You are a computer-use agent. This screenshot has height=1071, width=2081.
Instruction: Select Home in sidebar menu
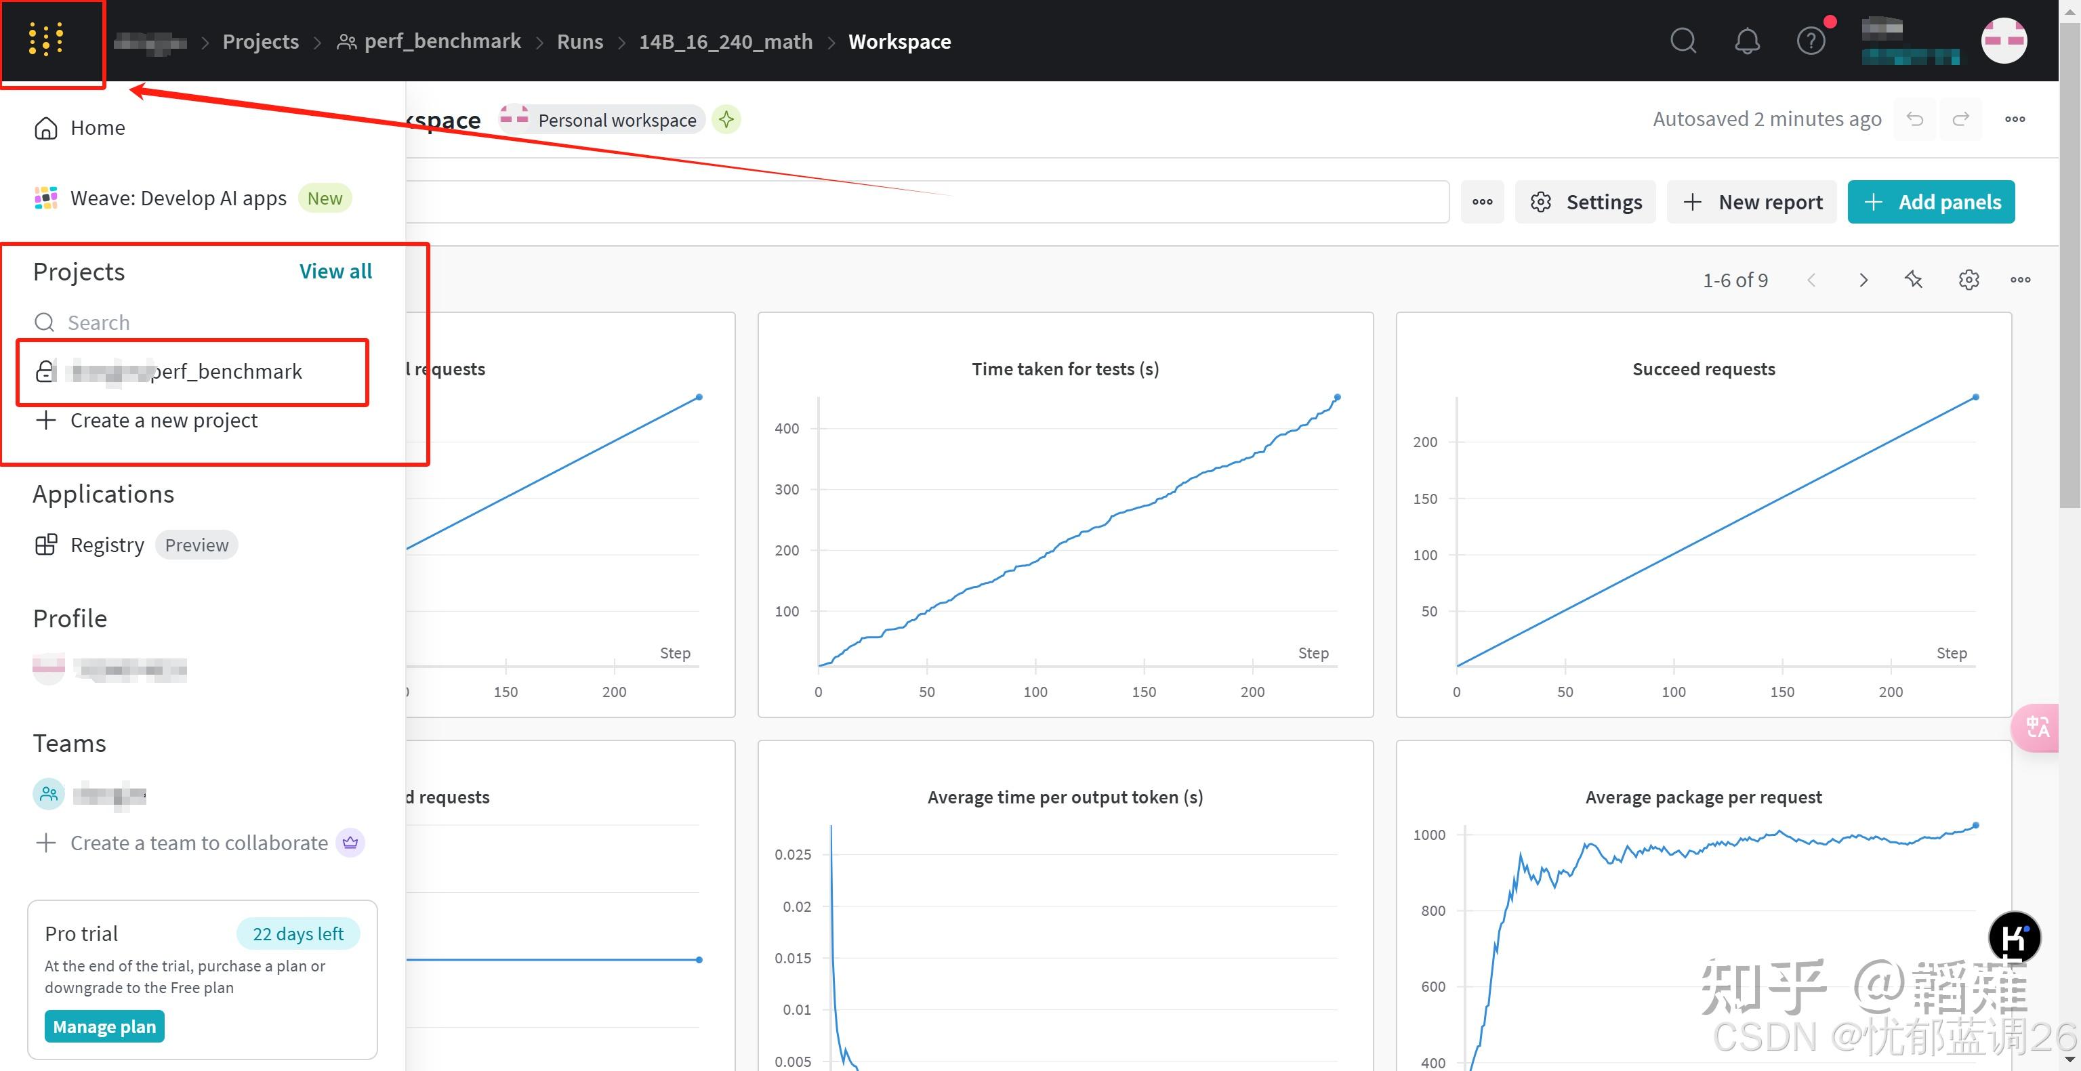(x=97, y=127)
